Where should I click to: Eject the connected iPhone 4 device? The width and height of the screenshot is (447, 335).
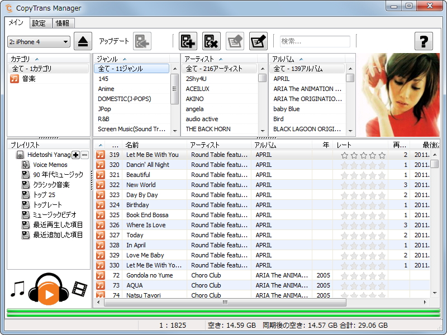(83, 41)
